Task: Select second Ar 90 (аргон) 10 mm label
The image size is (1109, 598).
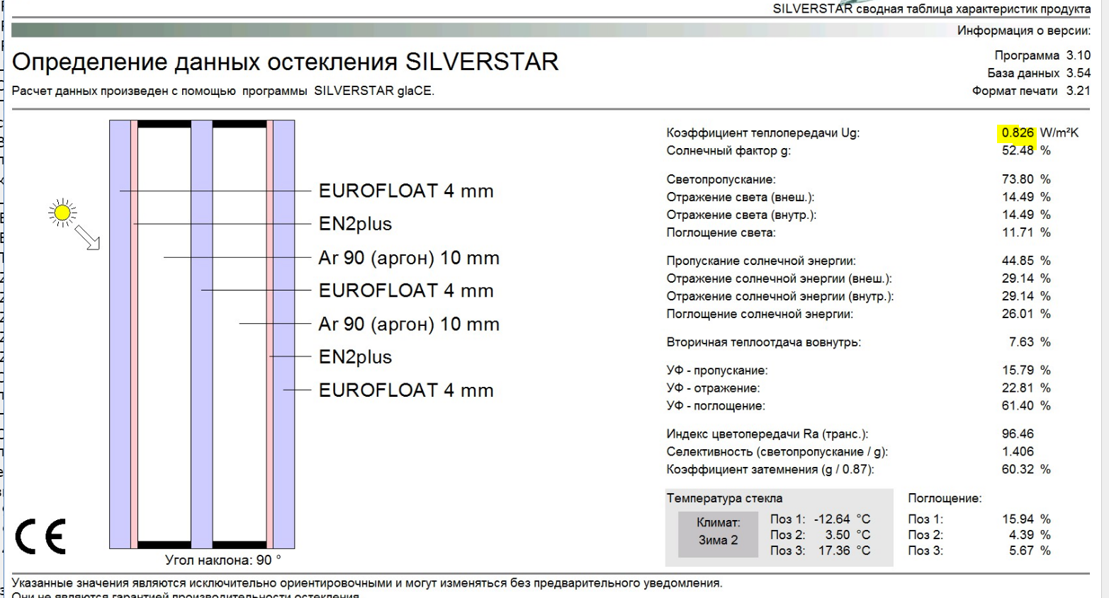Action: [x=409, y=325]
